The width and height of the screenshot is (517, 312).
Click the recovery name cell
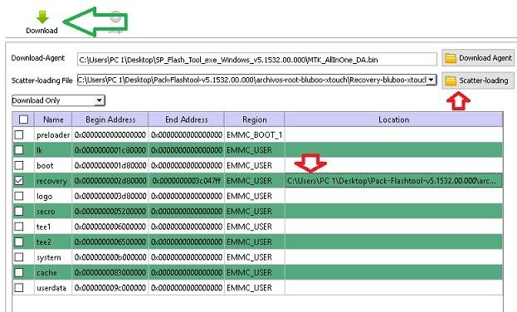(x=53, y=181)
